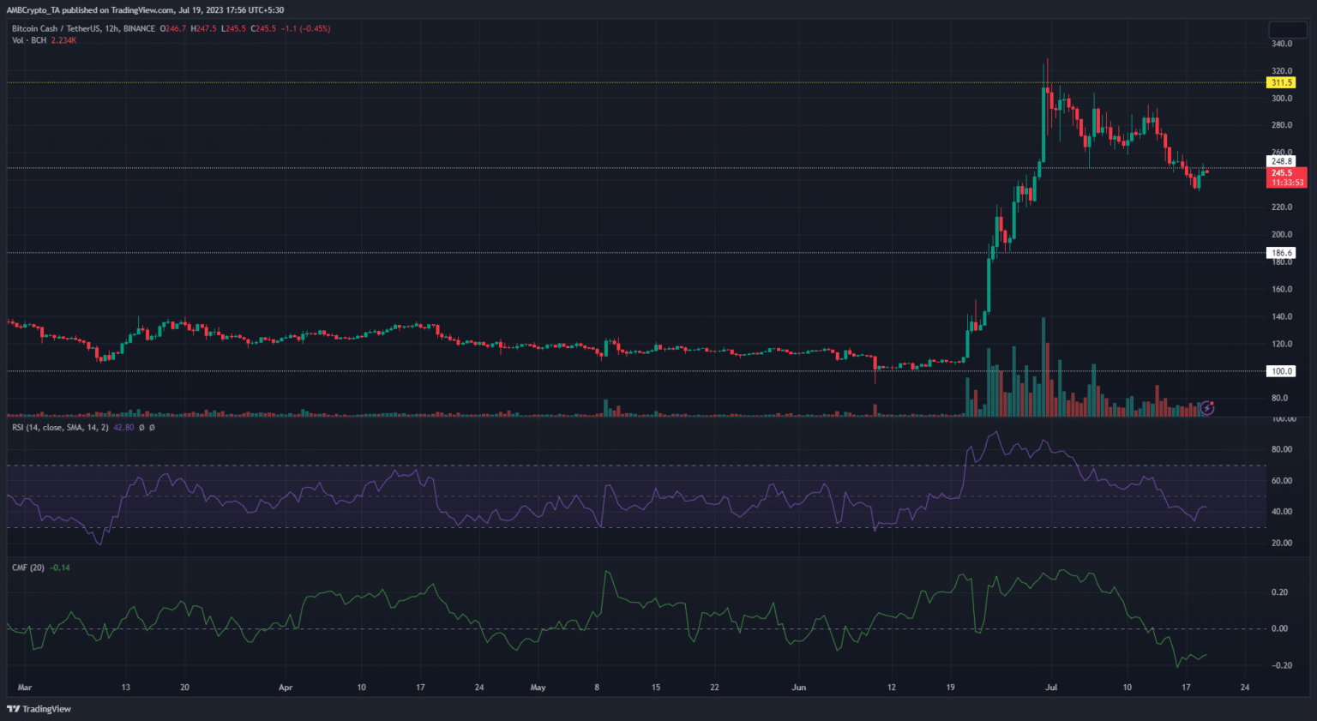
Task: Click the 186.6 price level label
Action: (1281, 253)
